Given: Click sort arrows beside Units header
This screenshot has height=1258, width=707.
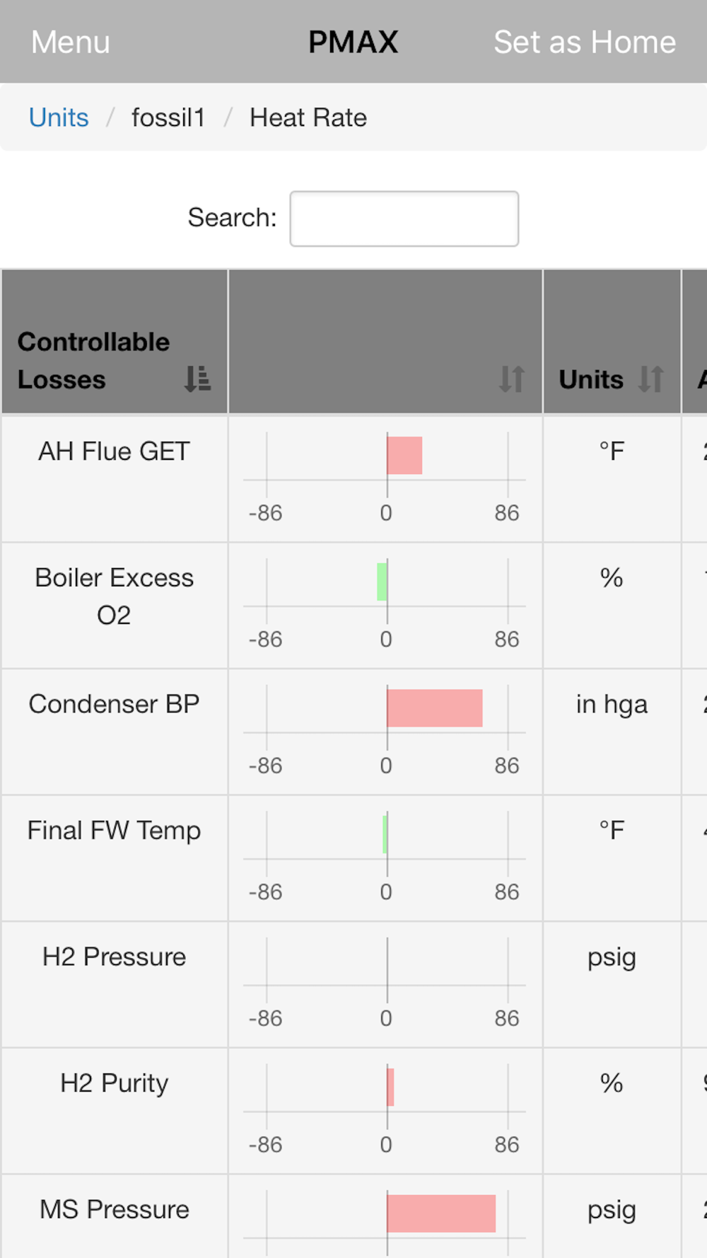Looking at the screenshot, I should [x=651, y=379].
